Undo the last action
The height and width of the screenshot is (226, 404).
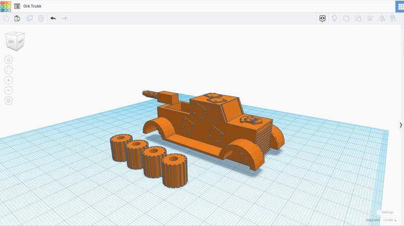[x=53, y=18]
